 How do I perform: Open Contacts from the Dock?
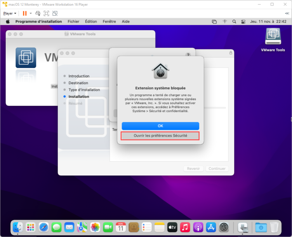coord(134,228)
